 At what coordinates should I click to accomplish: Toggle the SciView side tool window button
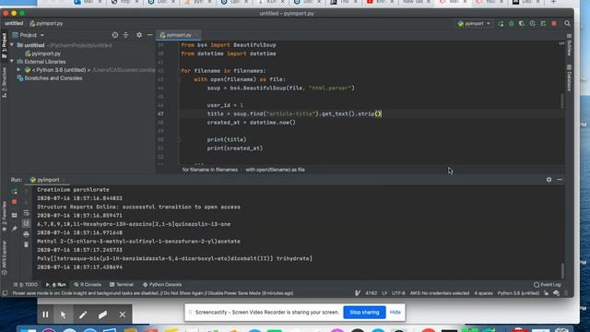click(570, 44)
